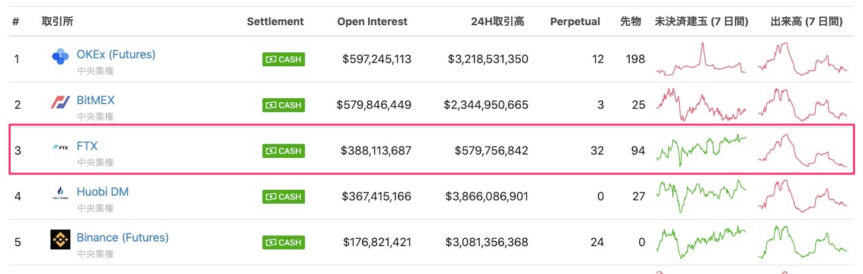The height and width of the screenshot is (274, 863).
Task: Click the Huobi DM logo icon
Action: 60,193
